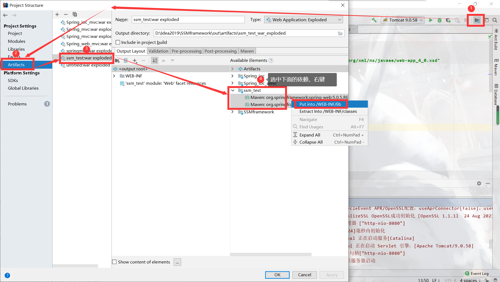Click the green Run icon in IDE toolbar
This screenshot has height=282, width=500.
tap(431, 20)
